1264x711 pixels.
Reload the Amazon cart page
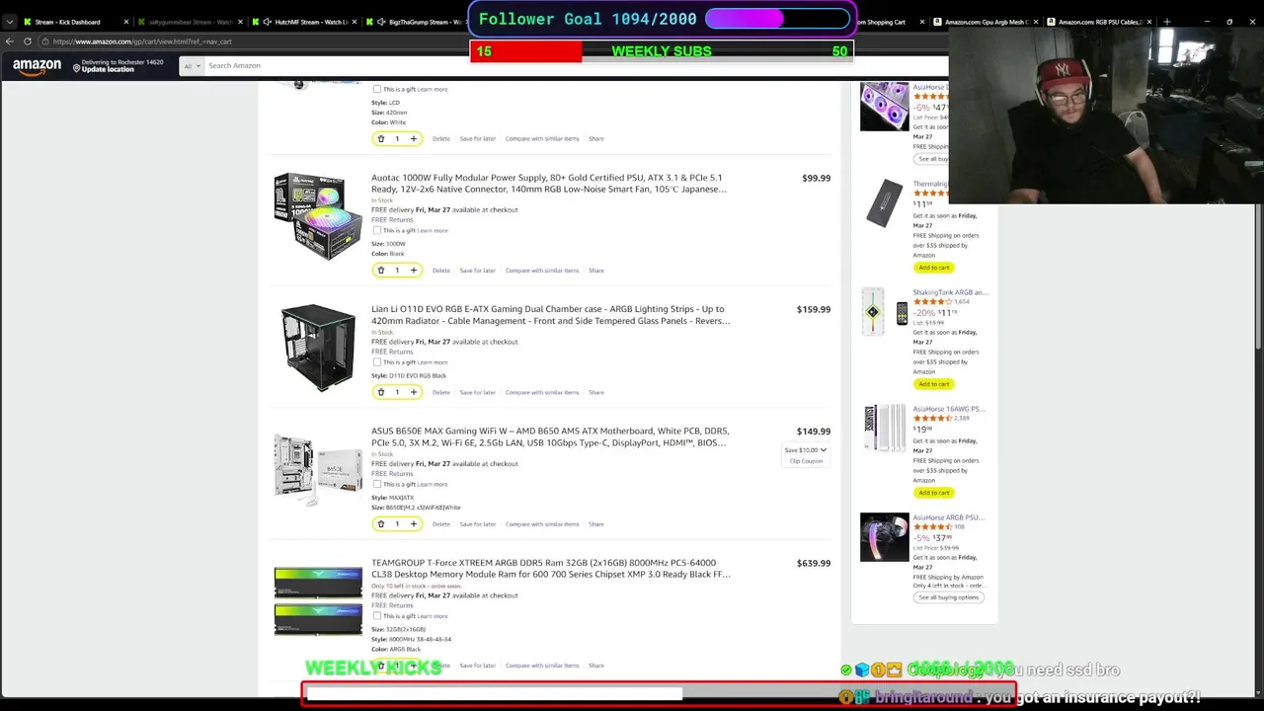point(28,41)
